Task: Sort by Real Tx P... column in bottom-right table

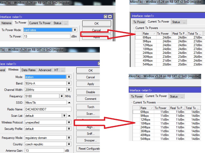Action: coord(177,108)
